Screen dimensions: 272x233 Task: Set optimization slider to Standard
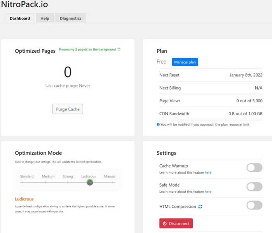tap(23, 182)
